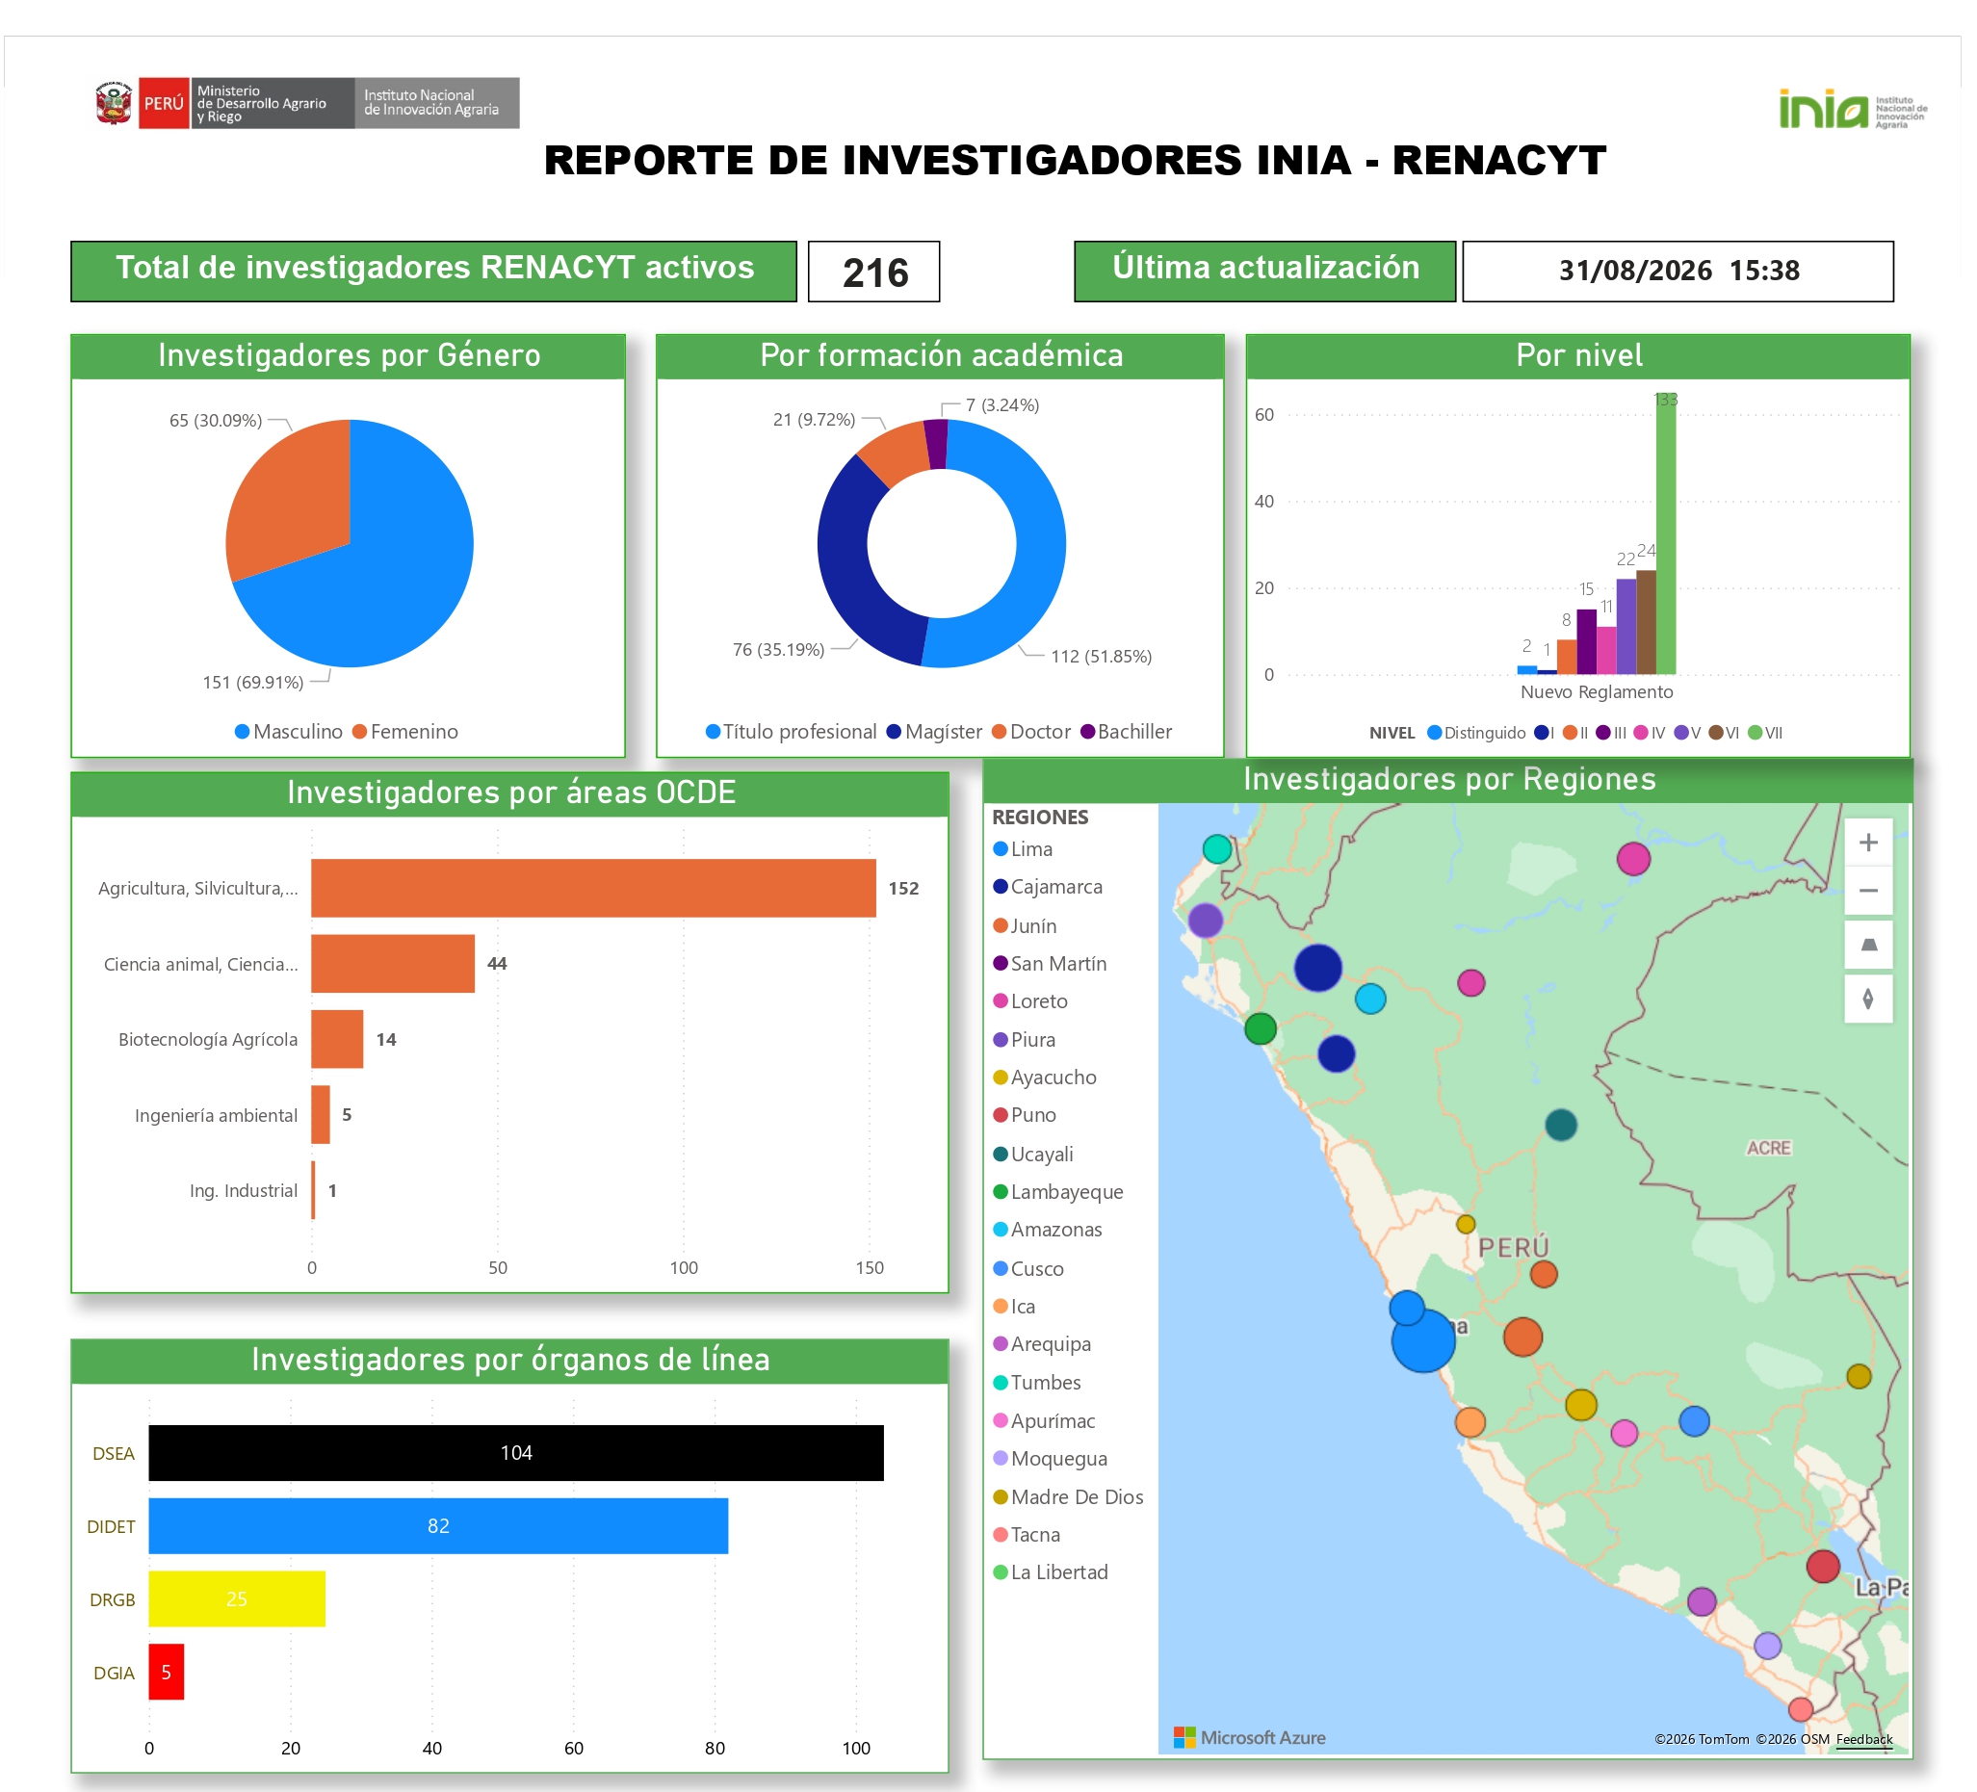Viewport: 1977px width, 1792px height.
Task: Click the Título profesional legend item
Action: pyautogui.click(x=791, y=731)
